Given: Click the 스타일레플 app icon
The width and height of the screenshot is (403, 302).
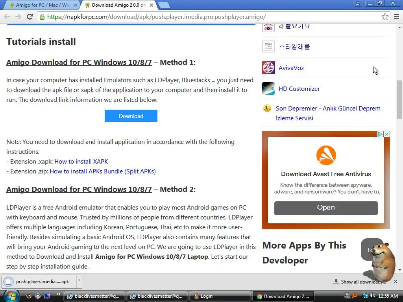Looking at the screenshot, I should click(x=268, y=47).
